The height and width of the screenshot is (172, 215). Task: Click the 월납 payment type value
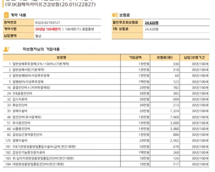coord(38,36)
